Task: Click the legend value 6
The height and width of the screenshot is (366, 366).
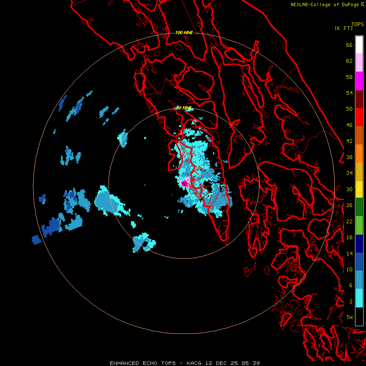Action: click(351, 285)
